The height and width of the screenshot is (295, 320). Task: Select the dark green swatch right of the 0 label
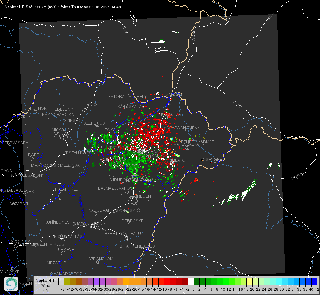pos(196,281)
